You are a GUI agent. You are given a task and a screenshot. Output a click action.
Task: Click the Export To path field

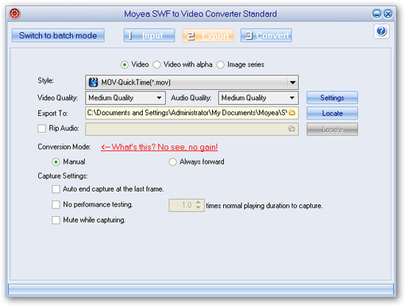192,113
